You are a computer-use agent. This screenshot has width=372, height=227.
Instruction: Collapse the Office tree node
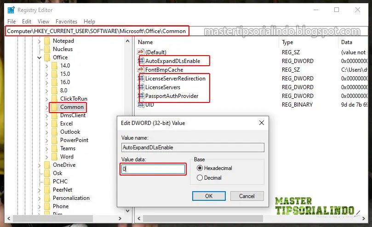(40, 57)
